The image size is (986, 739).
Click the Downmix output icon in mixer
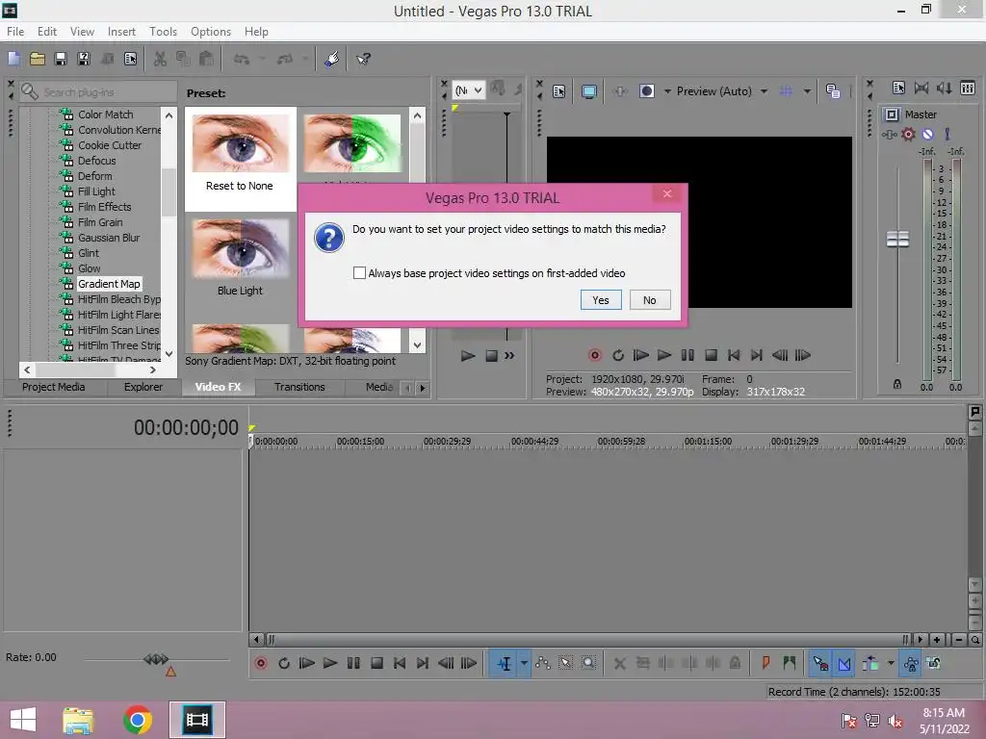pyautogui.click(x=921, y=88)
